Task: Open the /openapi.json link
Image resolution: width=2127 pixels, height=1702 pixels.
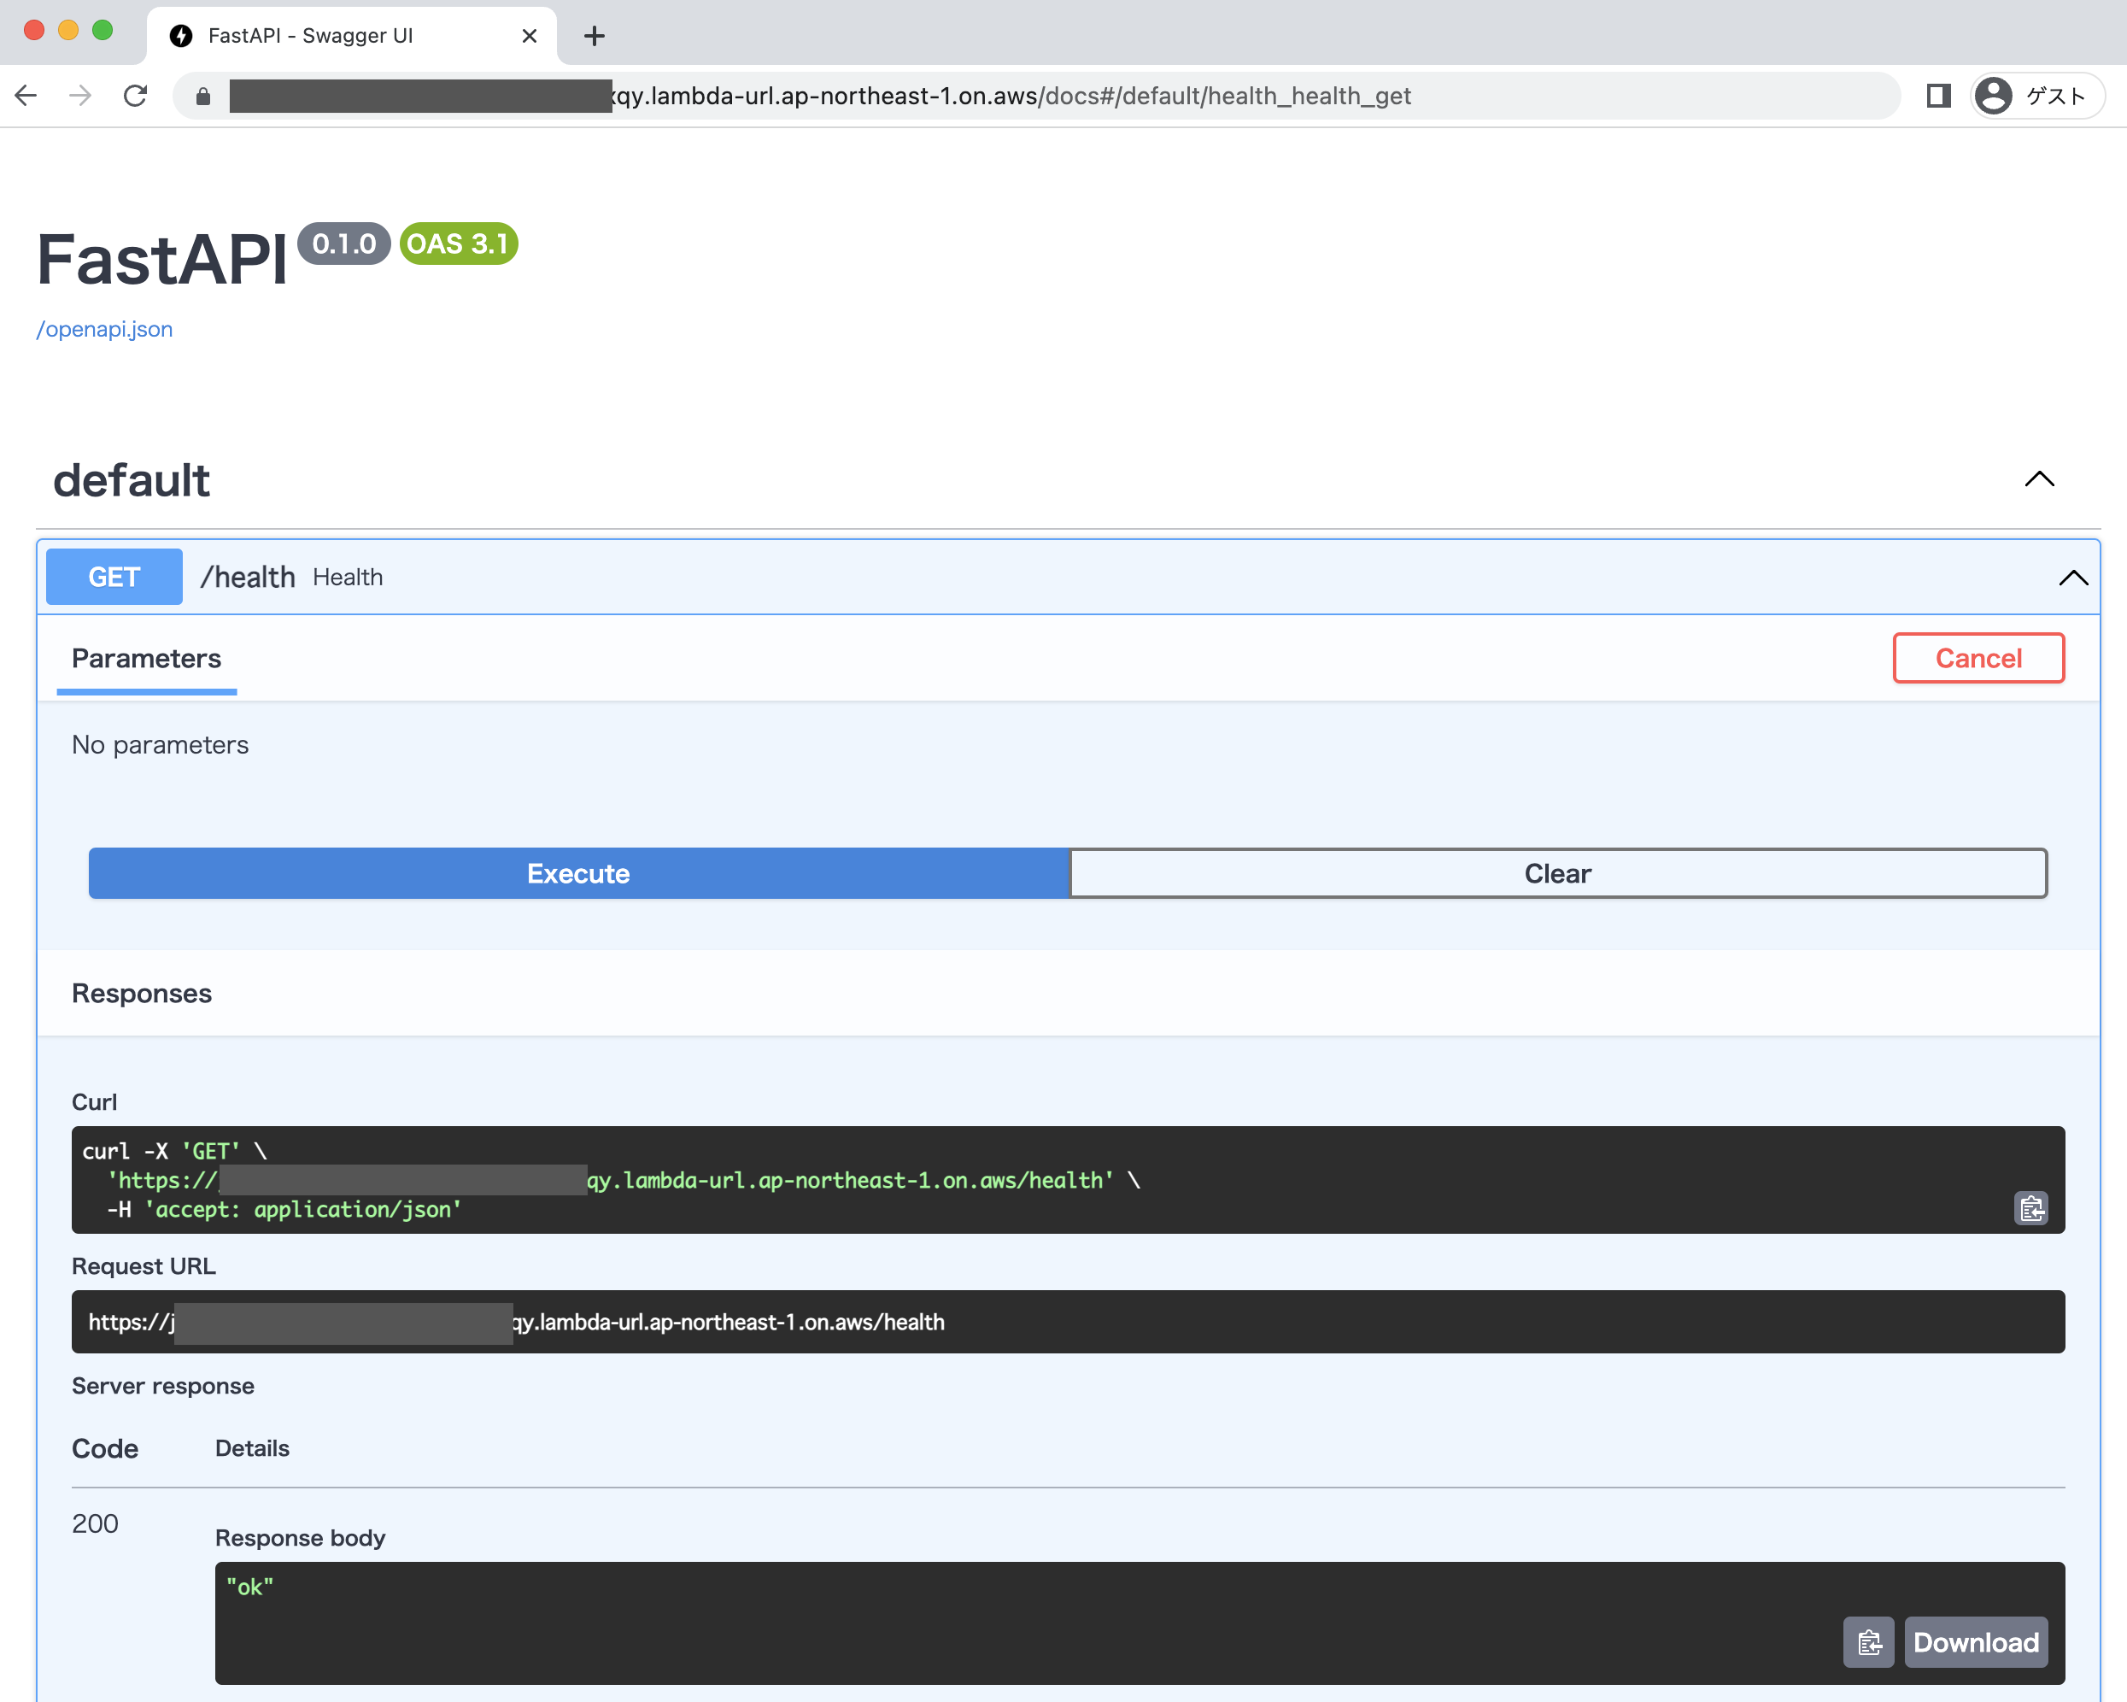Action: click(104, 329)
